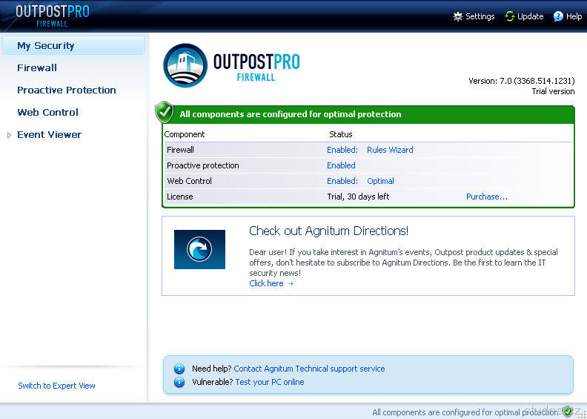Click the Firewall Rules Wizard link
Viewport: 587px width, 419px height.
(390, 150)
